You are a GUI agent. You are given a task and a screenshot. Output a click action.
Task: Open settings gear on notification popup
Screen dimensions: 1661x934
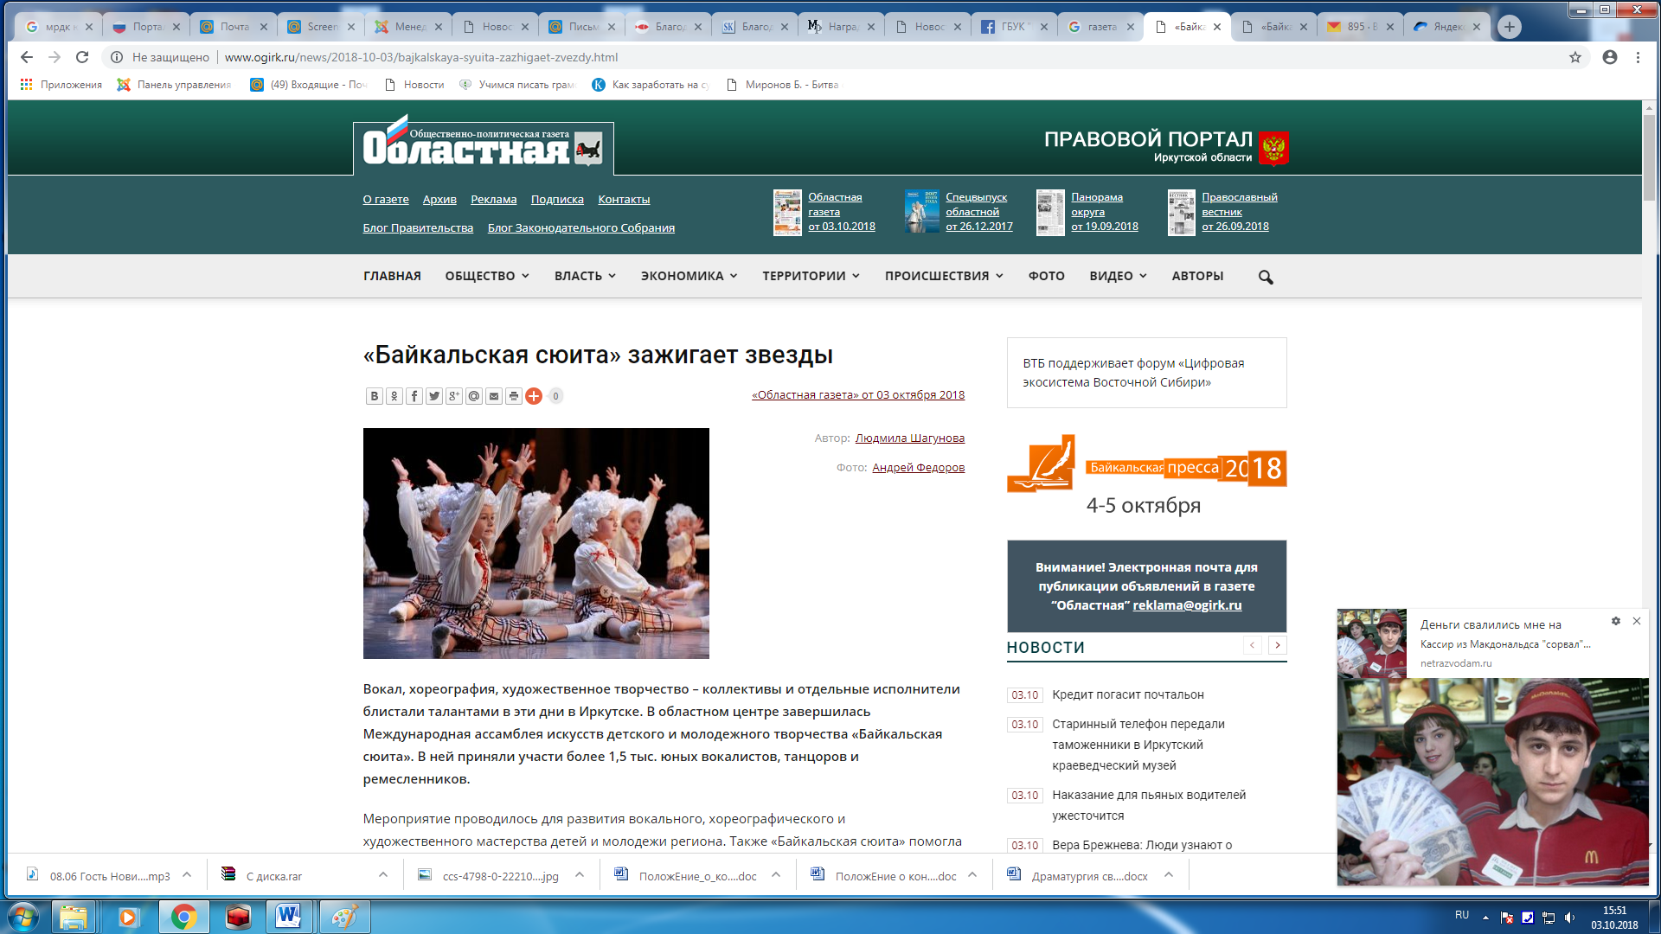[x=1615, y=621]
